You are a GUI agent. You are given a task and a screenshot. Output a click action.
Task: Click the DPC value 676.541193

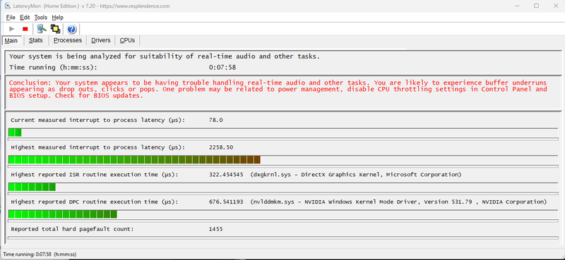pos(226,202)
